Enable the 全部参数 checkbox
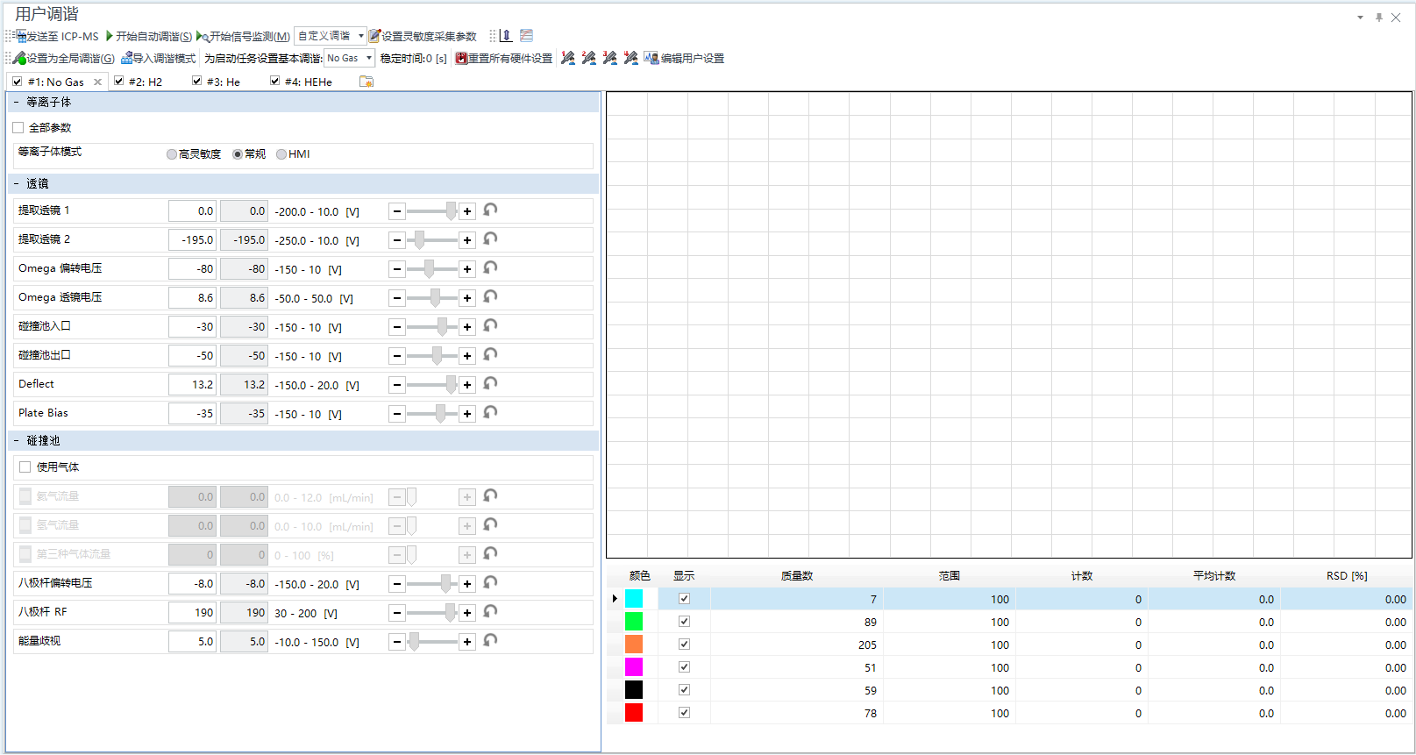 (18, 128)
